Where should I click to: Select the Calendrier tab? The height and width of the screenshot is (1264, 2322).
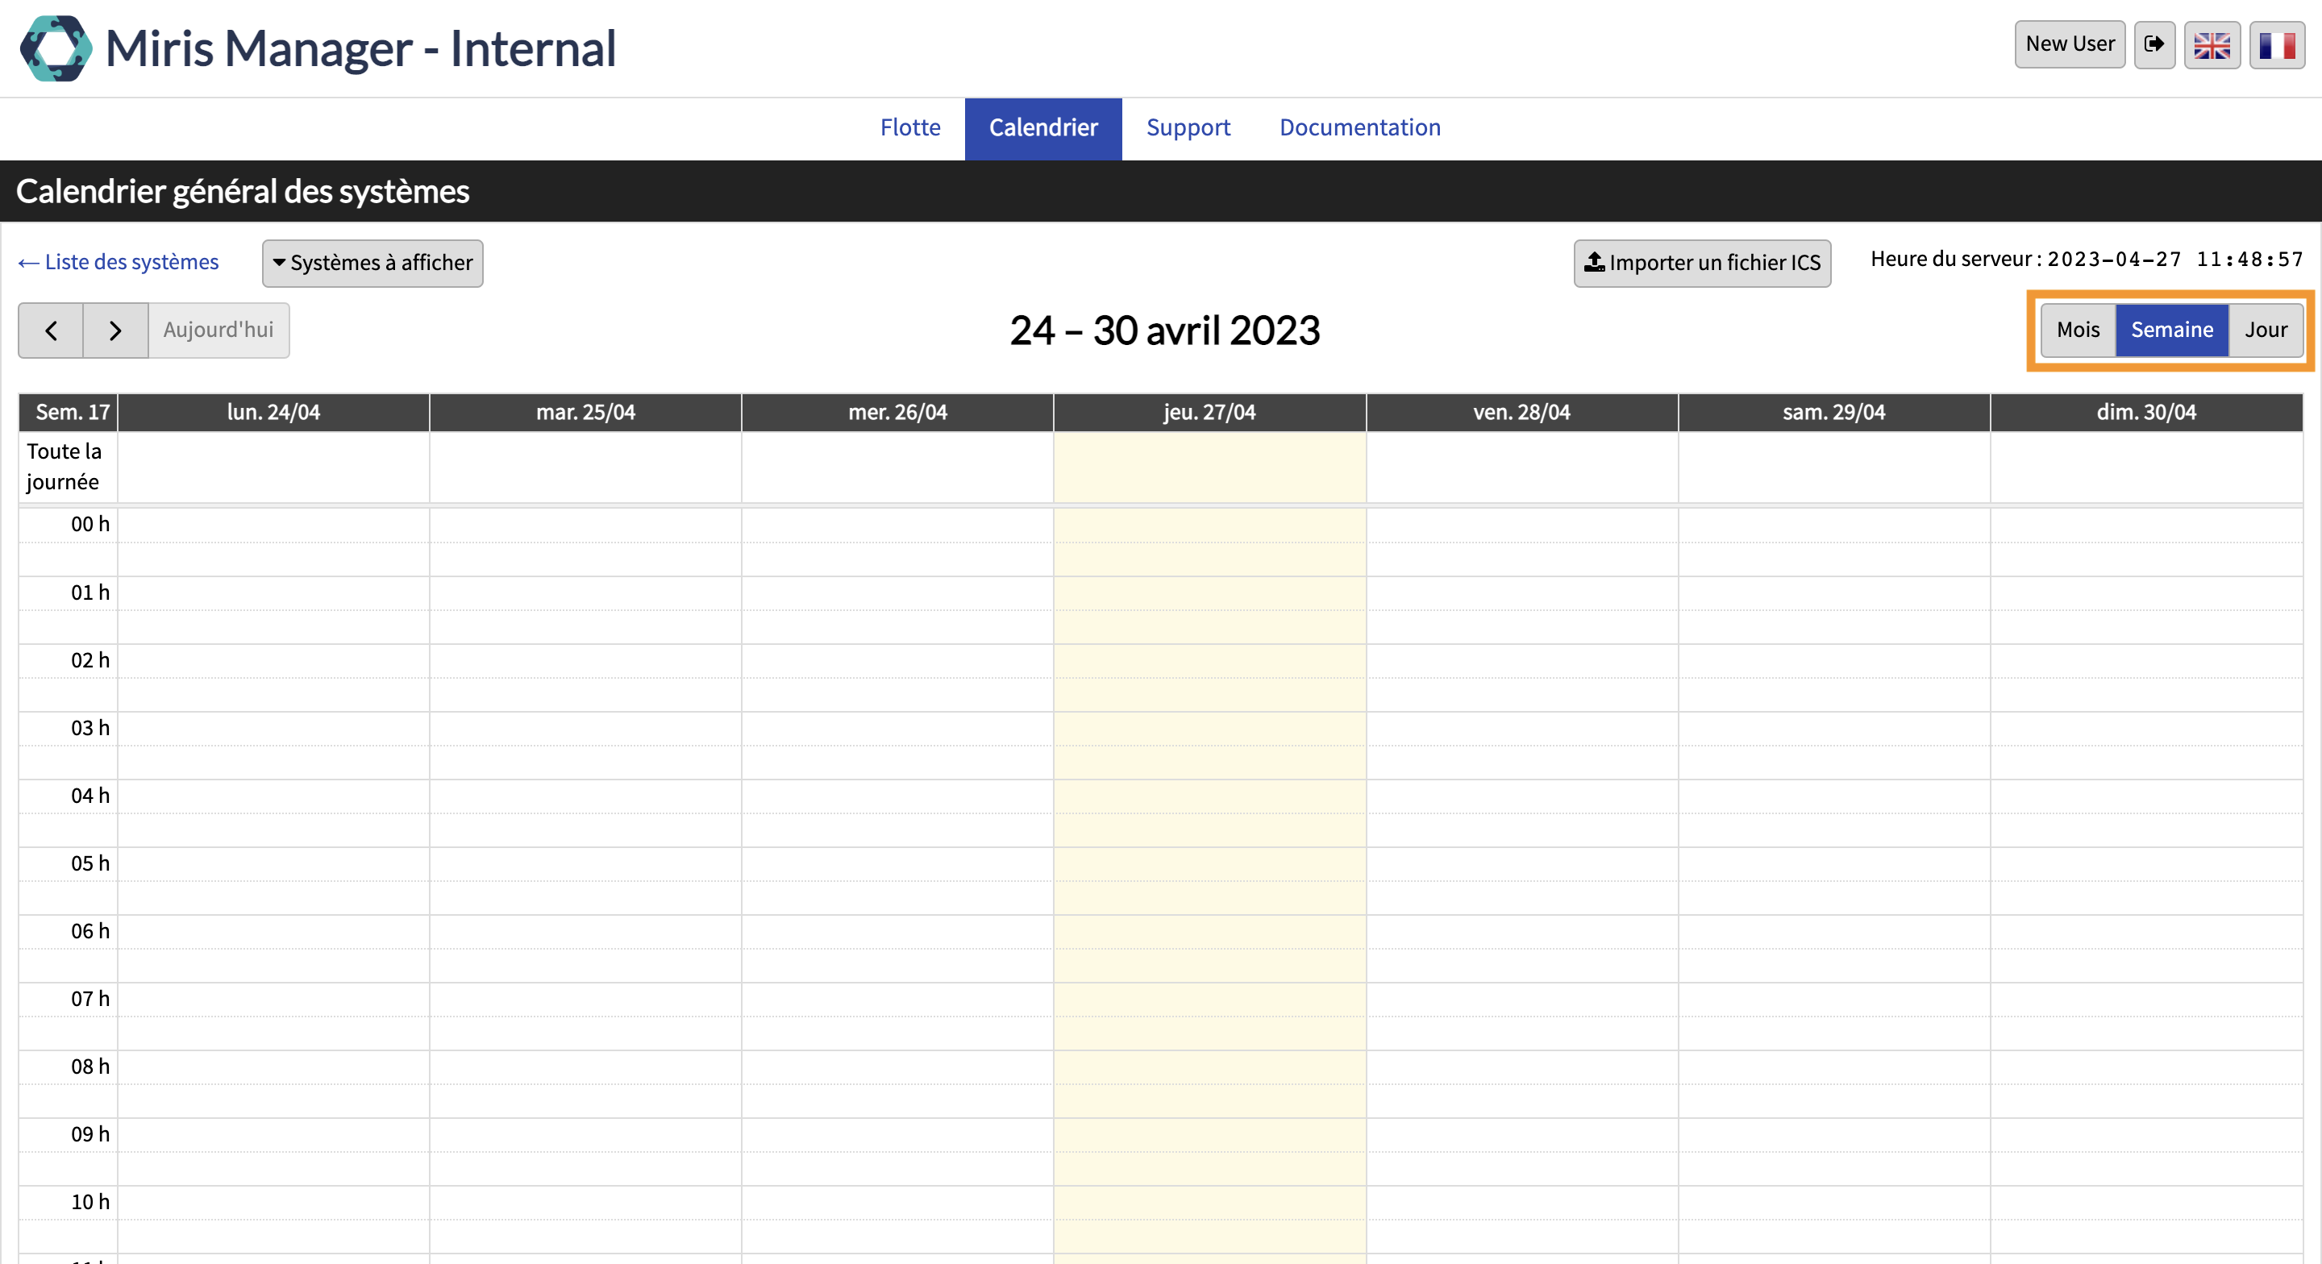[x=1043, y=128]
